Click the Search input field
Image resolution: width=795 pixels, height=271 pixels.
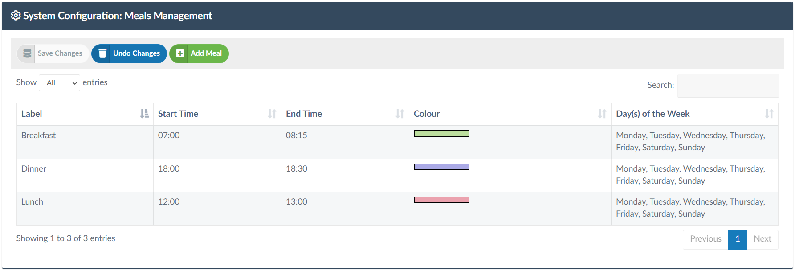tap(728, 85)
